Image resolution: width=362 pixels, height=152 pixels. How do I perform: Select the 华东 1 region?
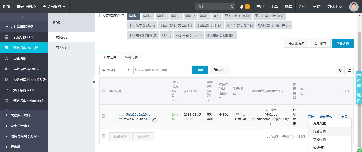pos(176,16)
